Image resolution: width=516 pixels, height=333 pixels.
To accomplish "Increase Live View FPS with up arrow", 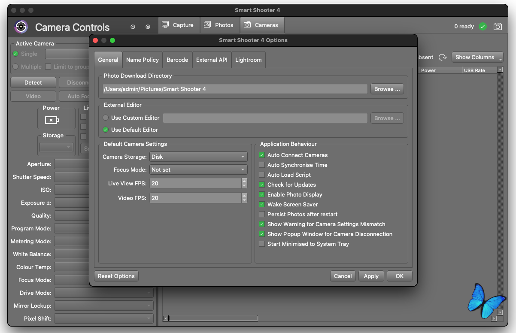I will [244, 181].
